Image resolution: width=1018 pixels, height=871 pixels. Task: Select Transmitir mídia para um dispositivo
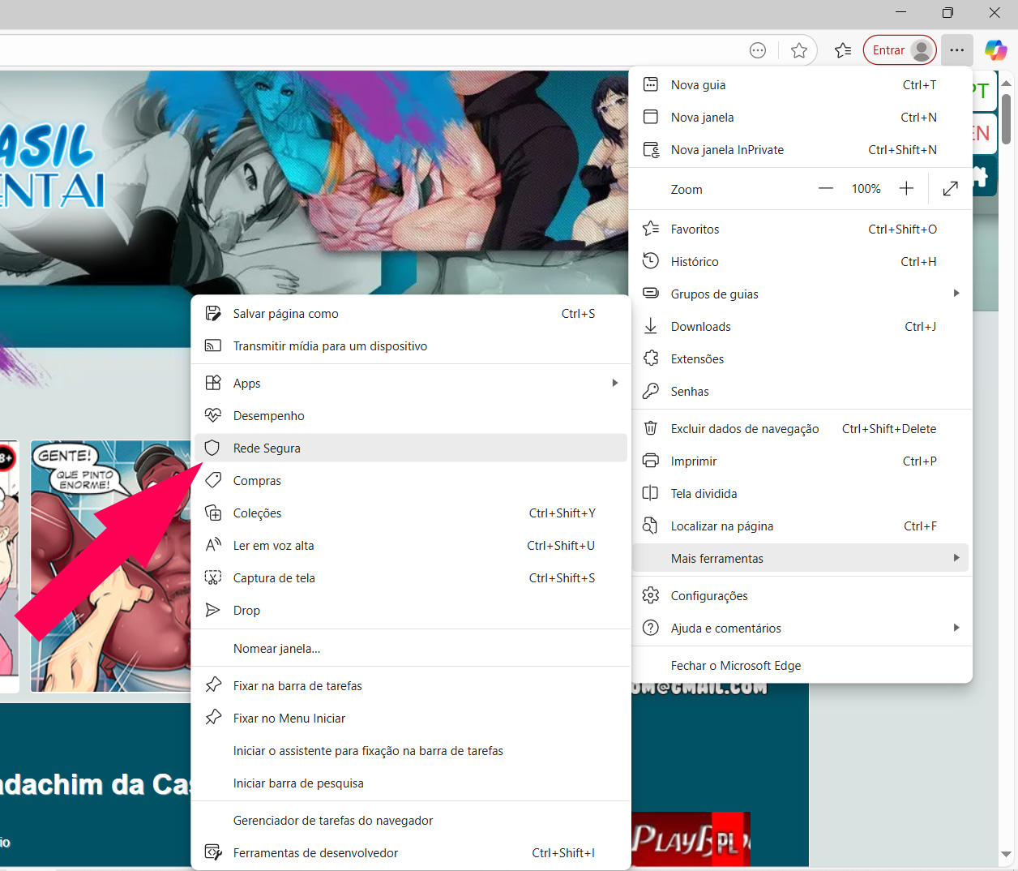[411, 346]
